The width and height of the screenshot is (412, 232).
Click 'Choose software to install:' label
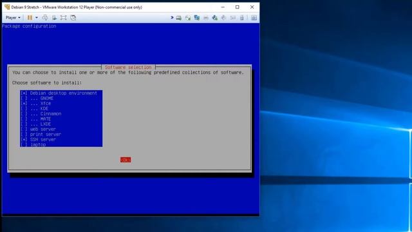[47, 82]
